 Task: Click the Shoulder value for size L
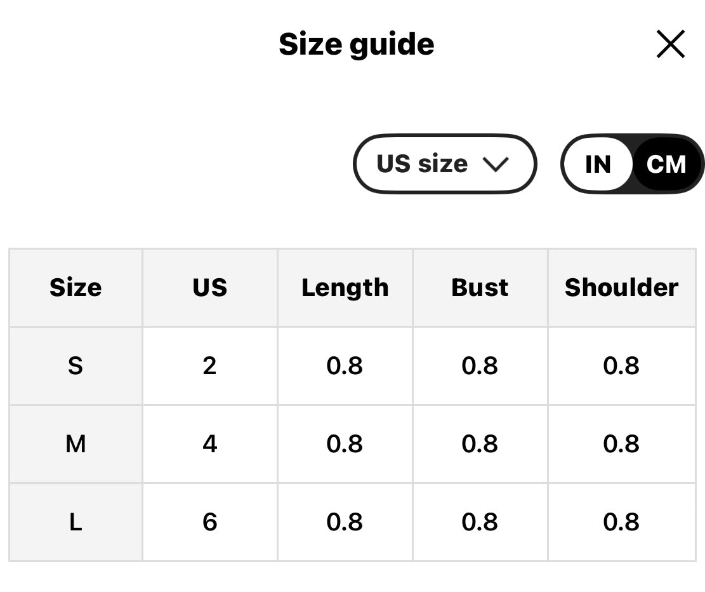coord(621,522)
